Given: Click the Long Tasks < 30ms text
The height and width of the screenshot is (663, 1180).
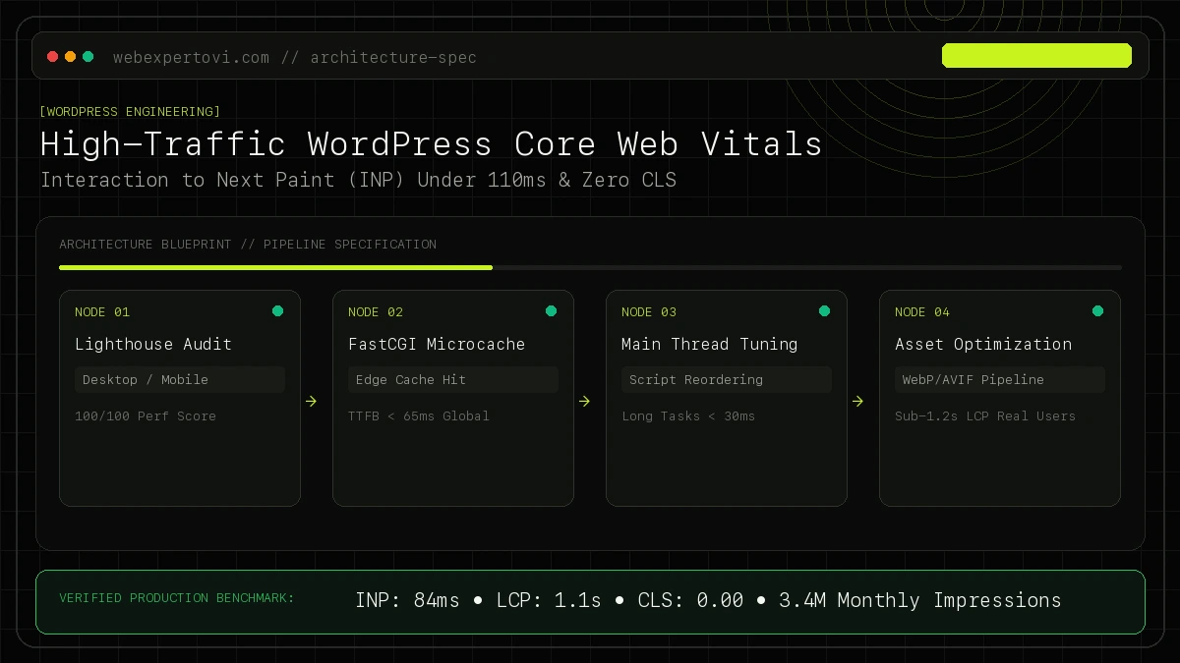Looking at the screenshot, I should (x=688, y=416).
